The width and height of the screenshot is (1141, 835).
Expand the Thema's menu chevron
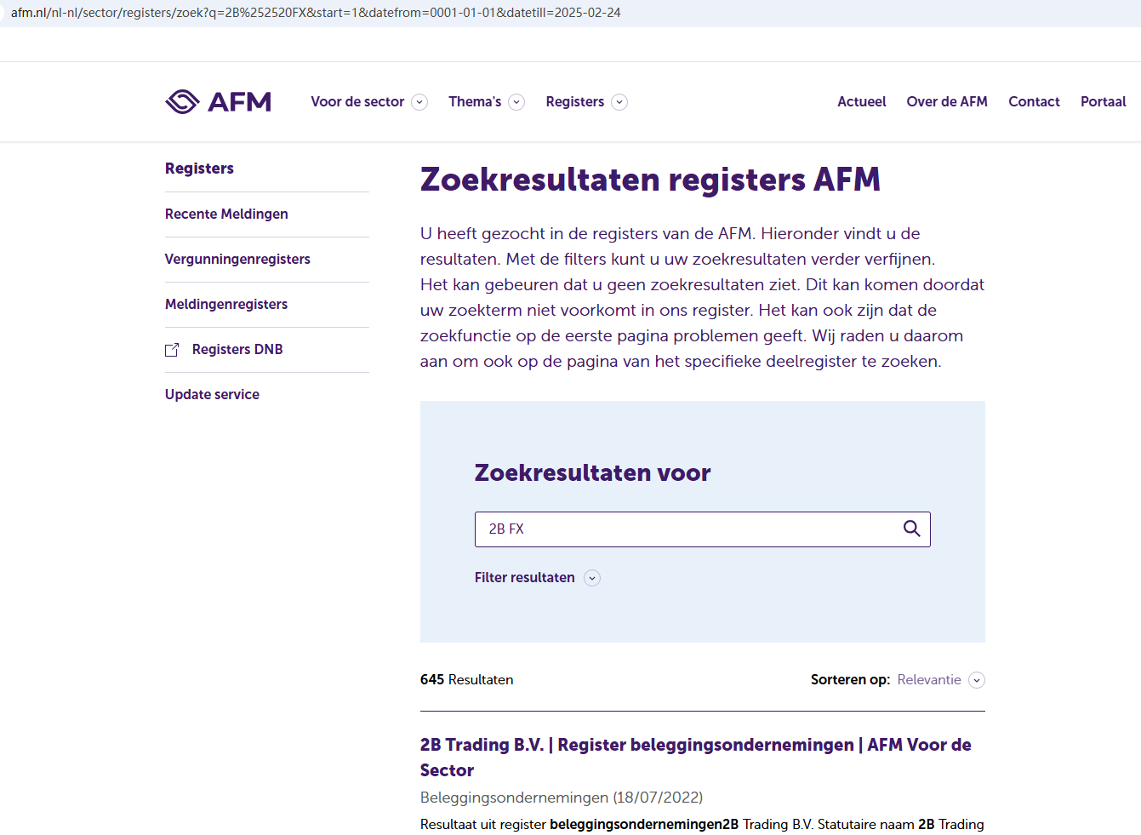[x=516, y=102]
